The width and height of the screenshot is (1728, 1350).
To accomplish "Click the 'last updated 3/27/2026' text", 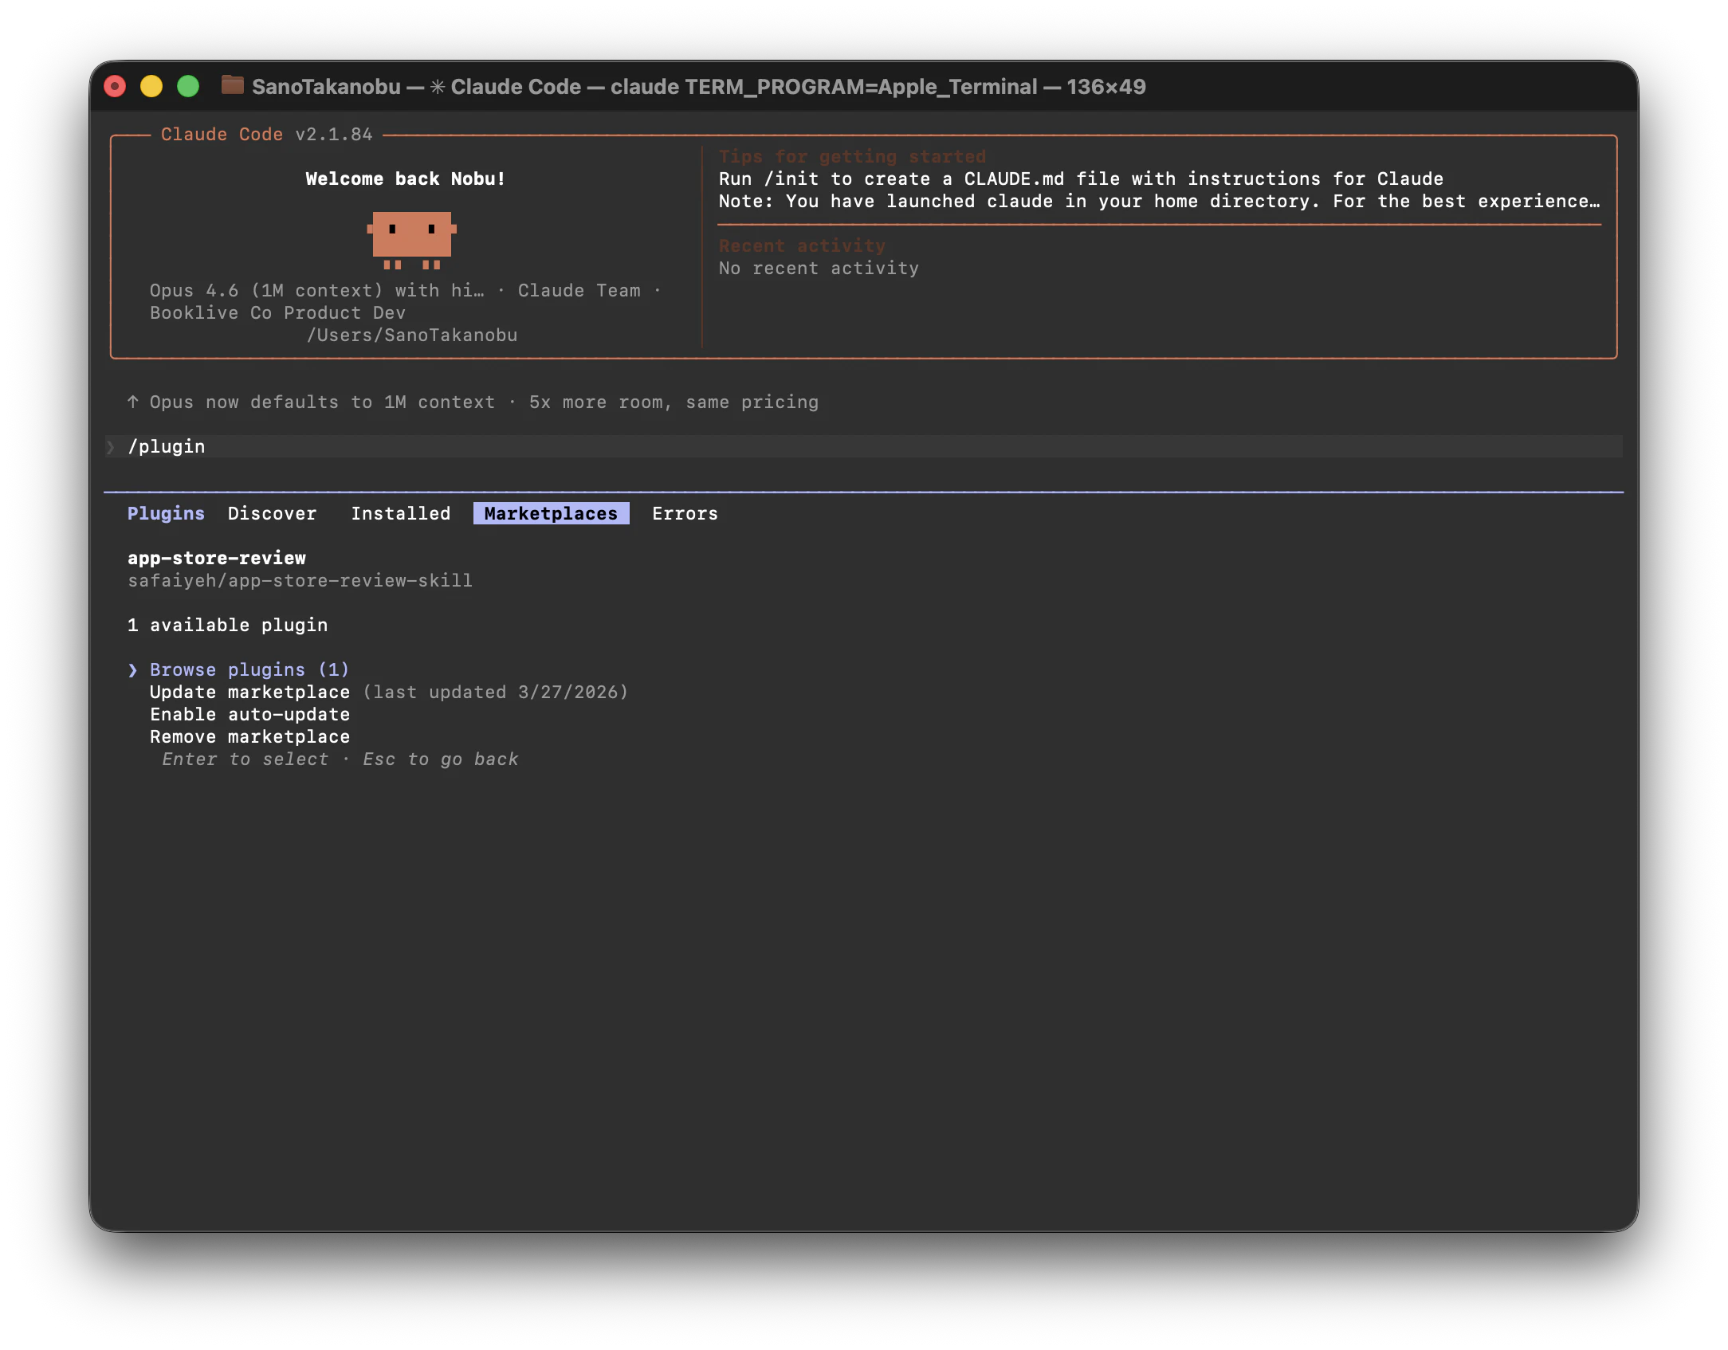I will coord(495,692).
